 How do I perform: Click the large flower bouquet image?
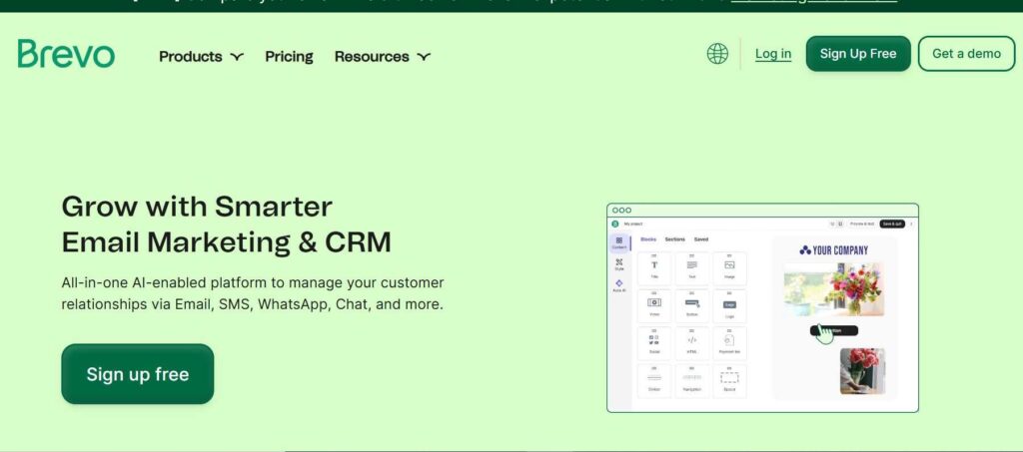(x=834, y=289)
